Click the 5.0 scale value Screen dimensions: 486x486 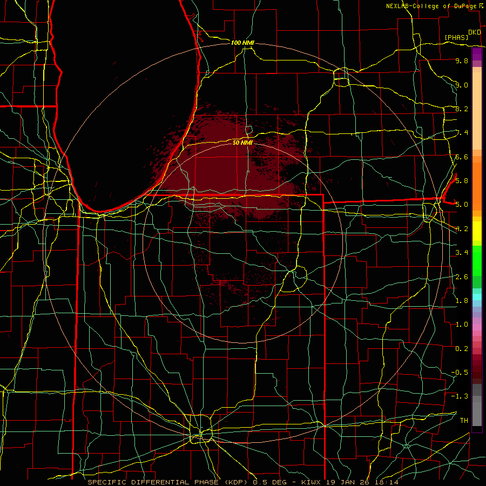click(462, 205)
